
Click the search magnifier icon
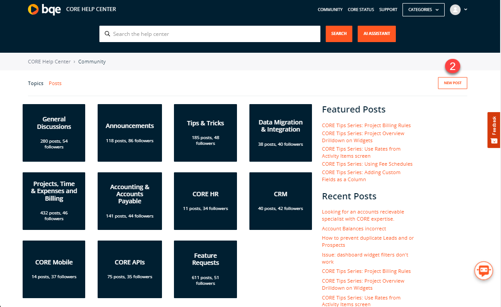[x=107, y=34]
